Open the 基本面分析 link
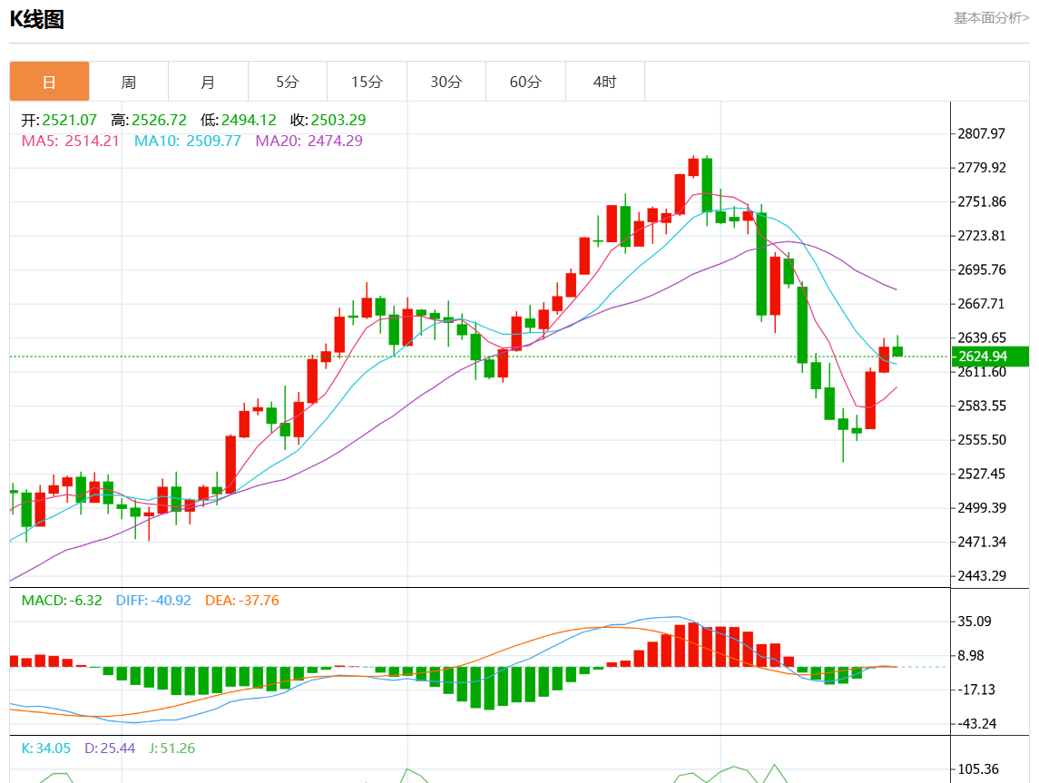 point(991,17)
